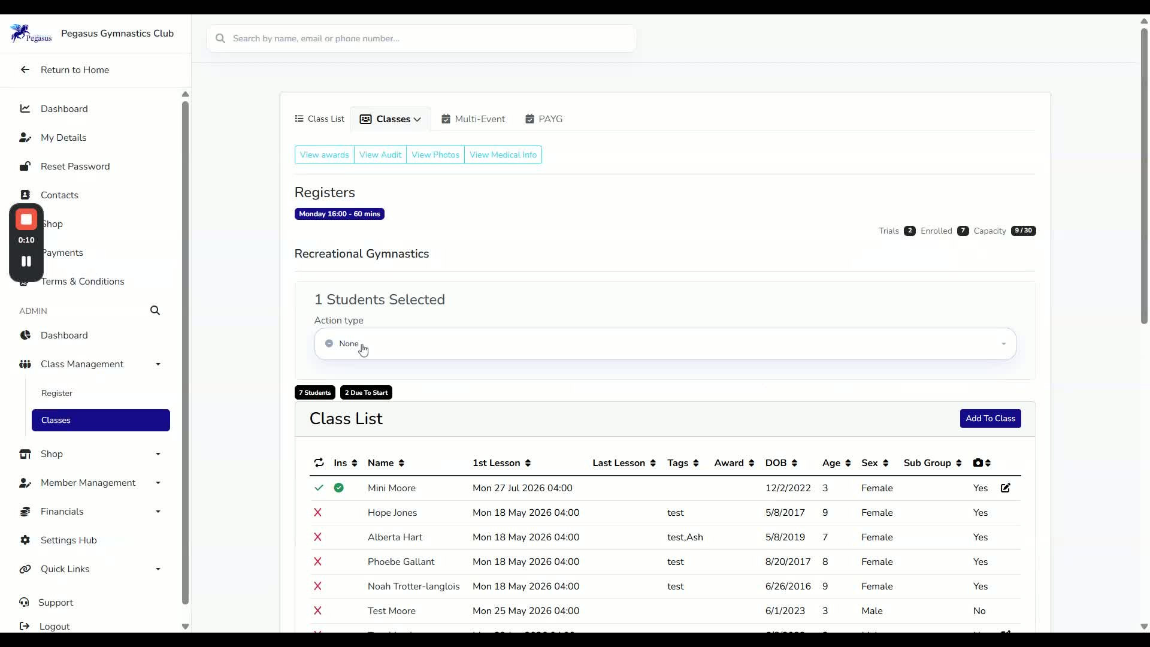Click the Logout exit icon
1150x647 pixels.
pyautogui.click(x=25, y=626)
